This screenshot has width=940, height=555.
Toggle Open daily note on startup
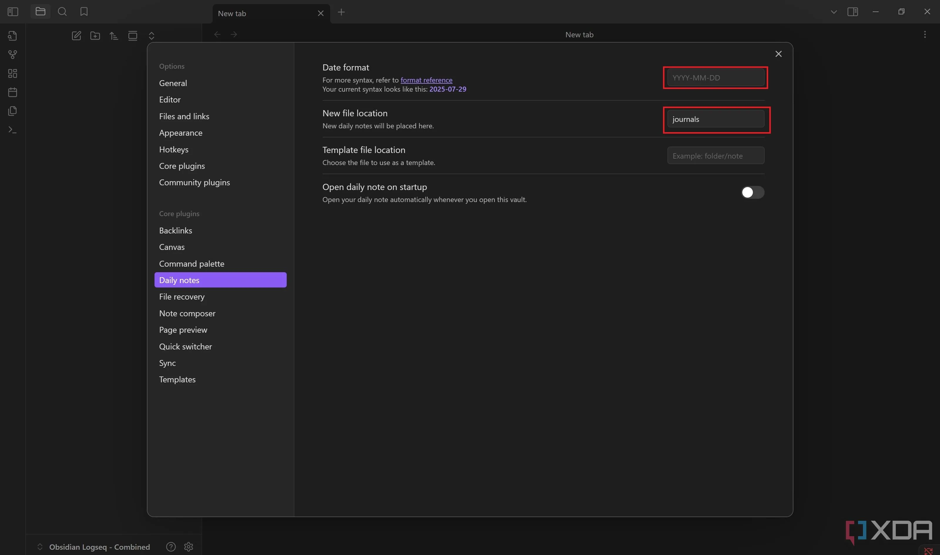pyautogui.click(x=753, y=192)
